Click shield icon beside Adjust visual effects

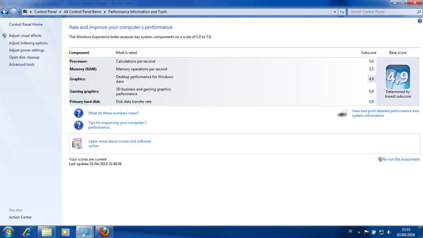pos(4,35)
